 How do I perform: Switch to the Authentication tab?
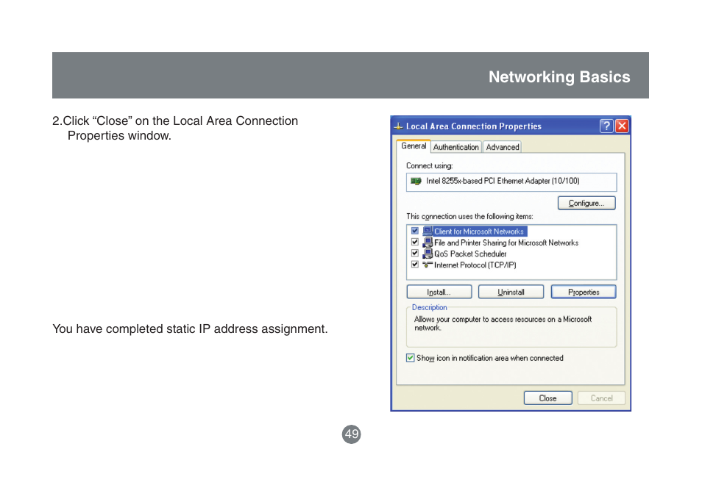(x=455, y=147)
